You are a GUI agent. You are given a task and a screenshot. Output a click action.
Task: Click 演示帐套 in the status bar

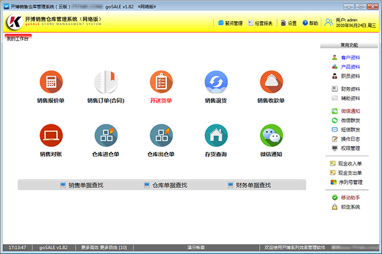196,248
